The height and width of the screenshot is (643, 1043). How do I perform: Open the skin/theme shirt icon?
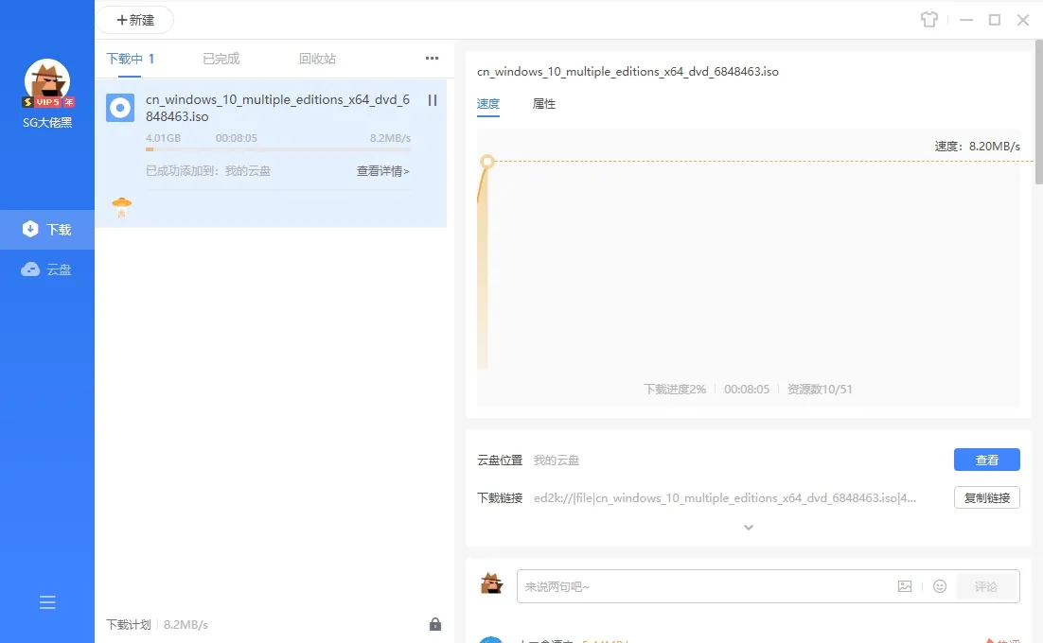929,19
